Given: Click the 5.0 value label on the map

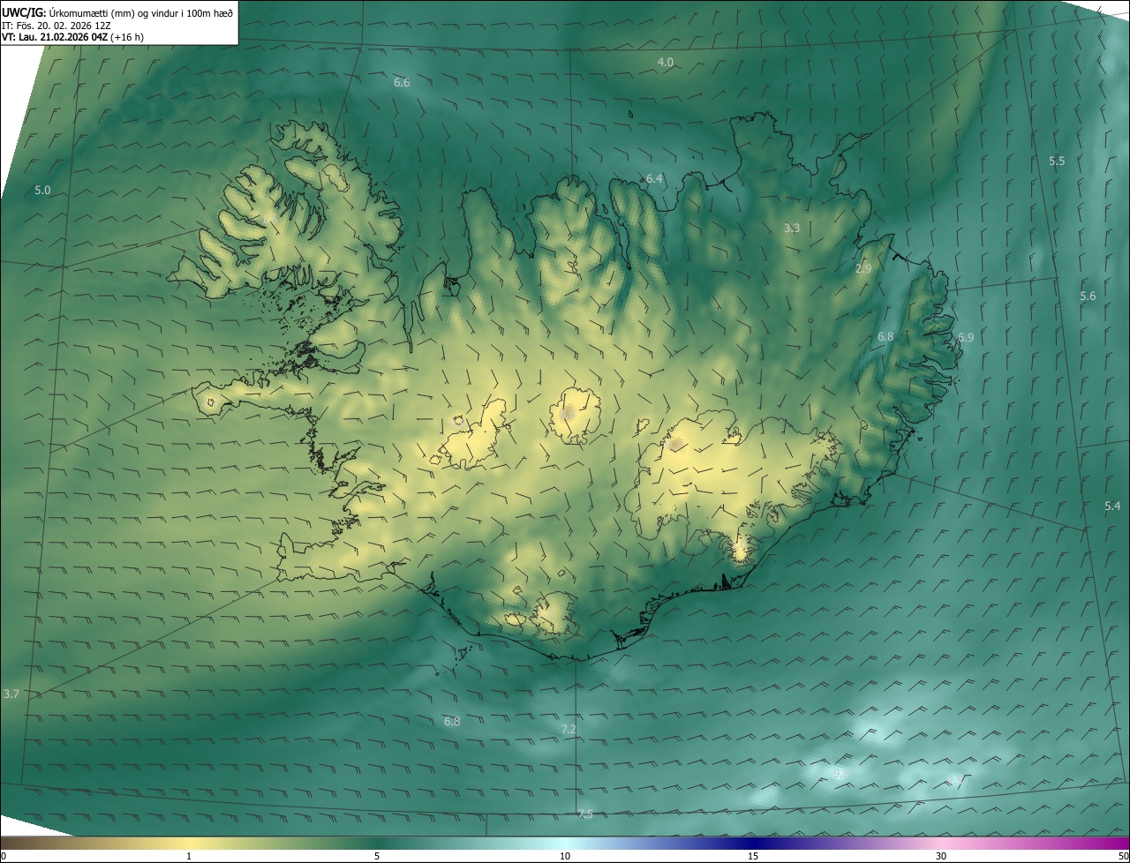Looking at the screenshot, I should tap(42, 191).
